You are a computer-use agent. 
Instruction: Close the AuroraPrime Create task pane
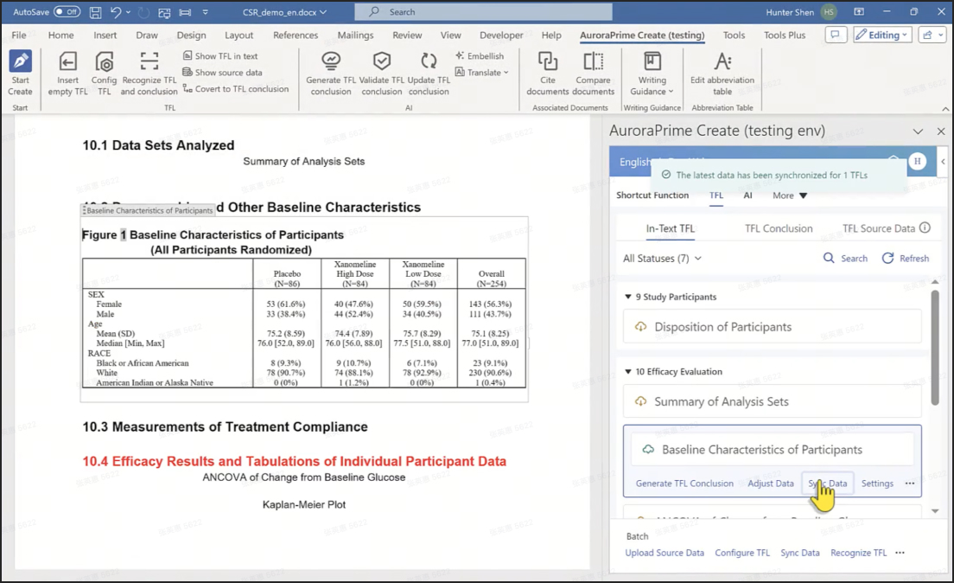coord(941,131)
